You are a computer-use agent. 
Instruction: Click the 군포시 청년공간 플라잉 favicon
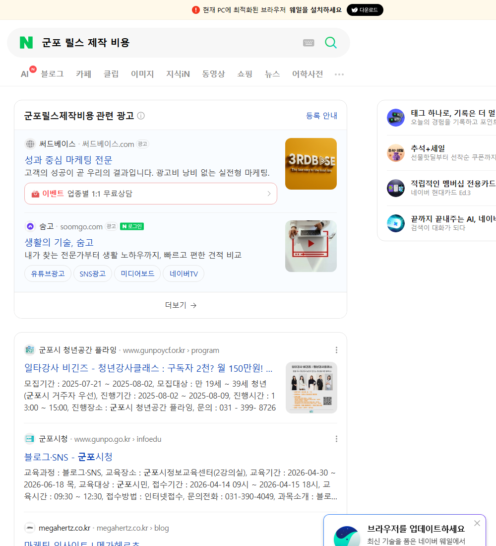(30, 350)
